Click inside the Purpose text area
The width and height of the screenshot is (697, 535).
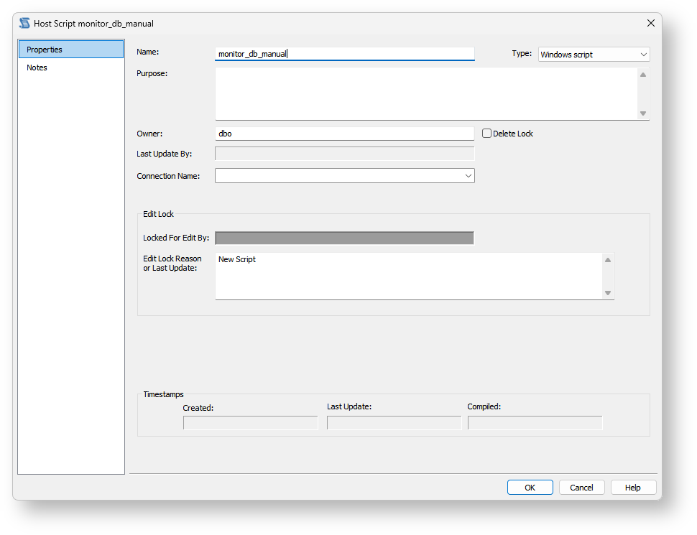click(426, 94)
